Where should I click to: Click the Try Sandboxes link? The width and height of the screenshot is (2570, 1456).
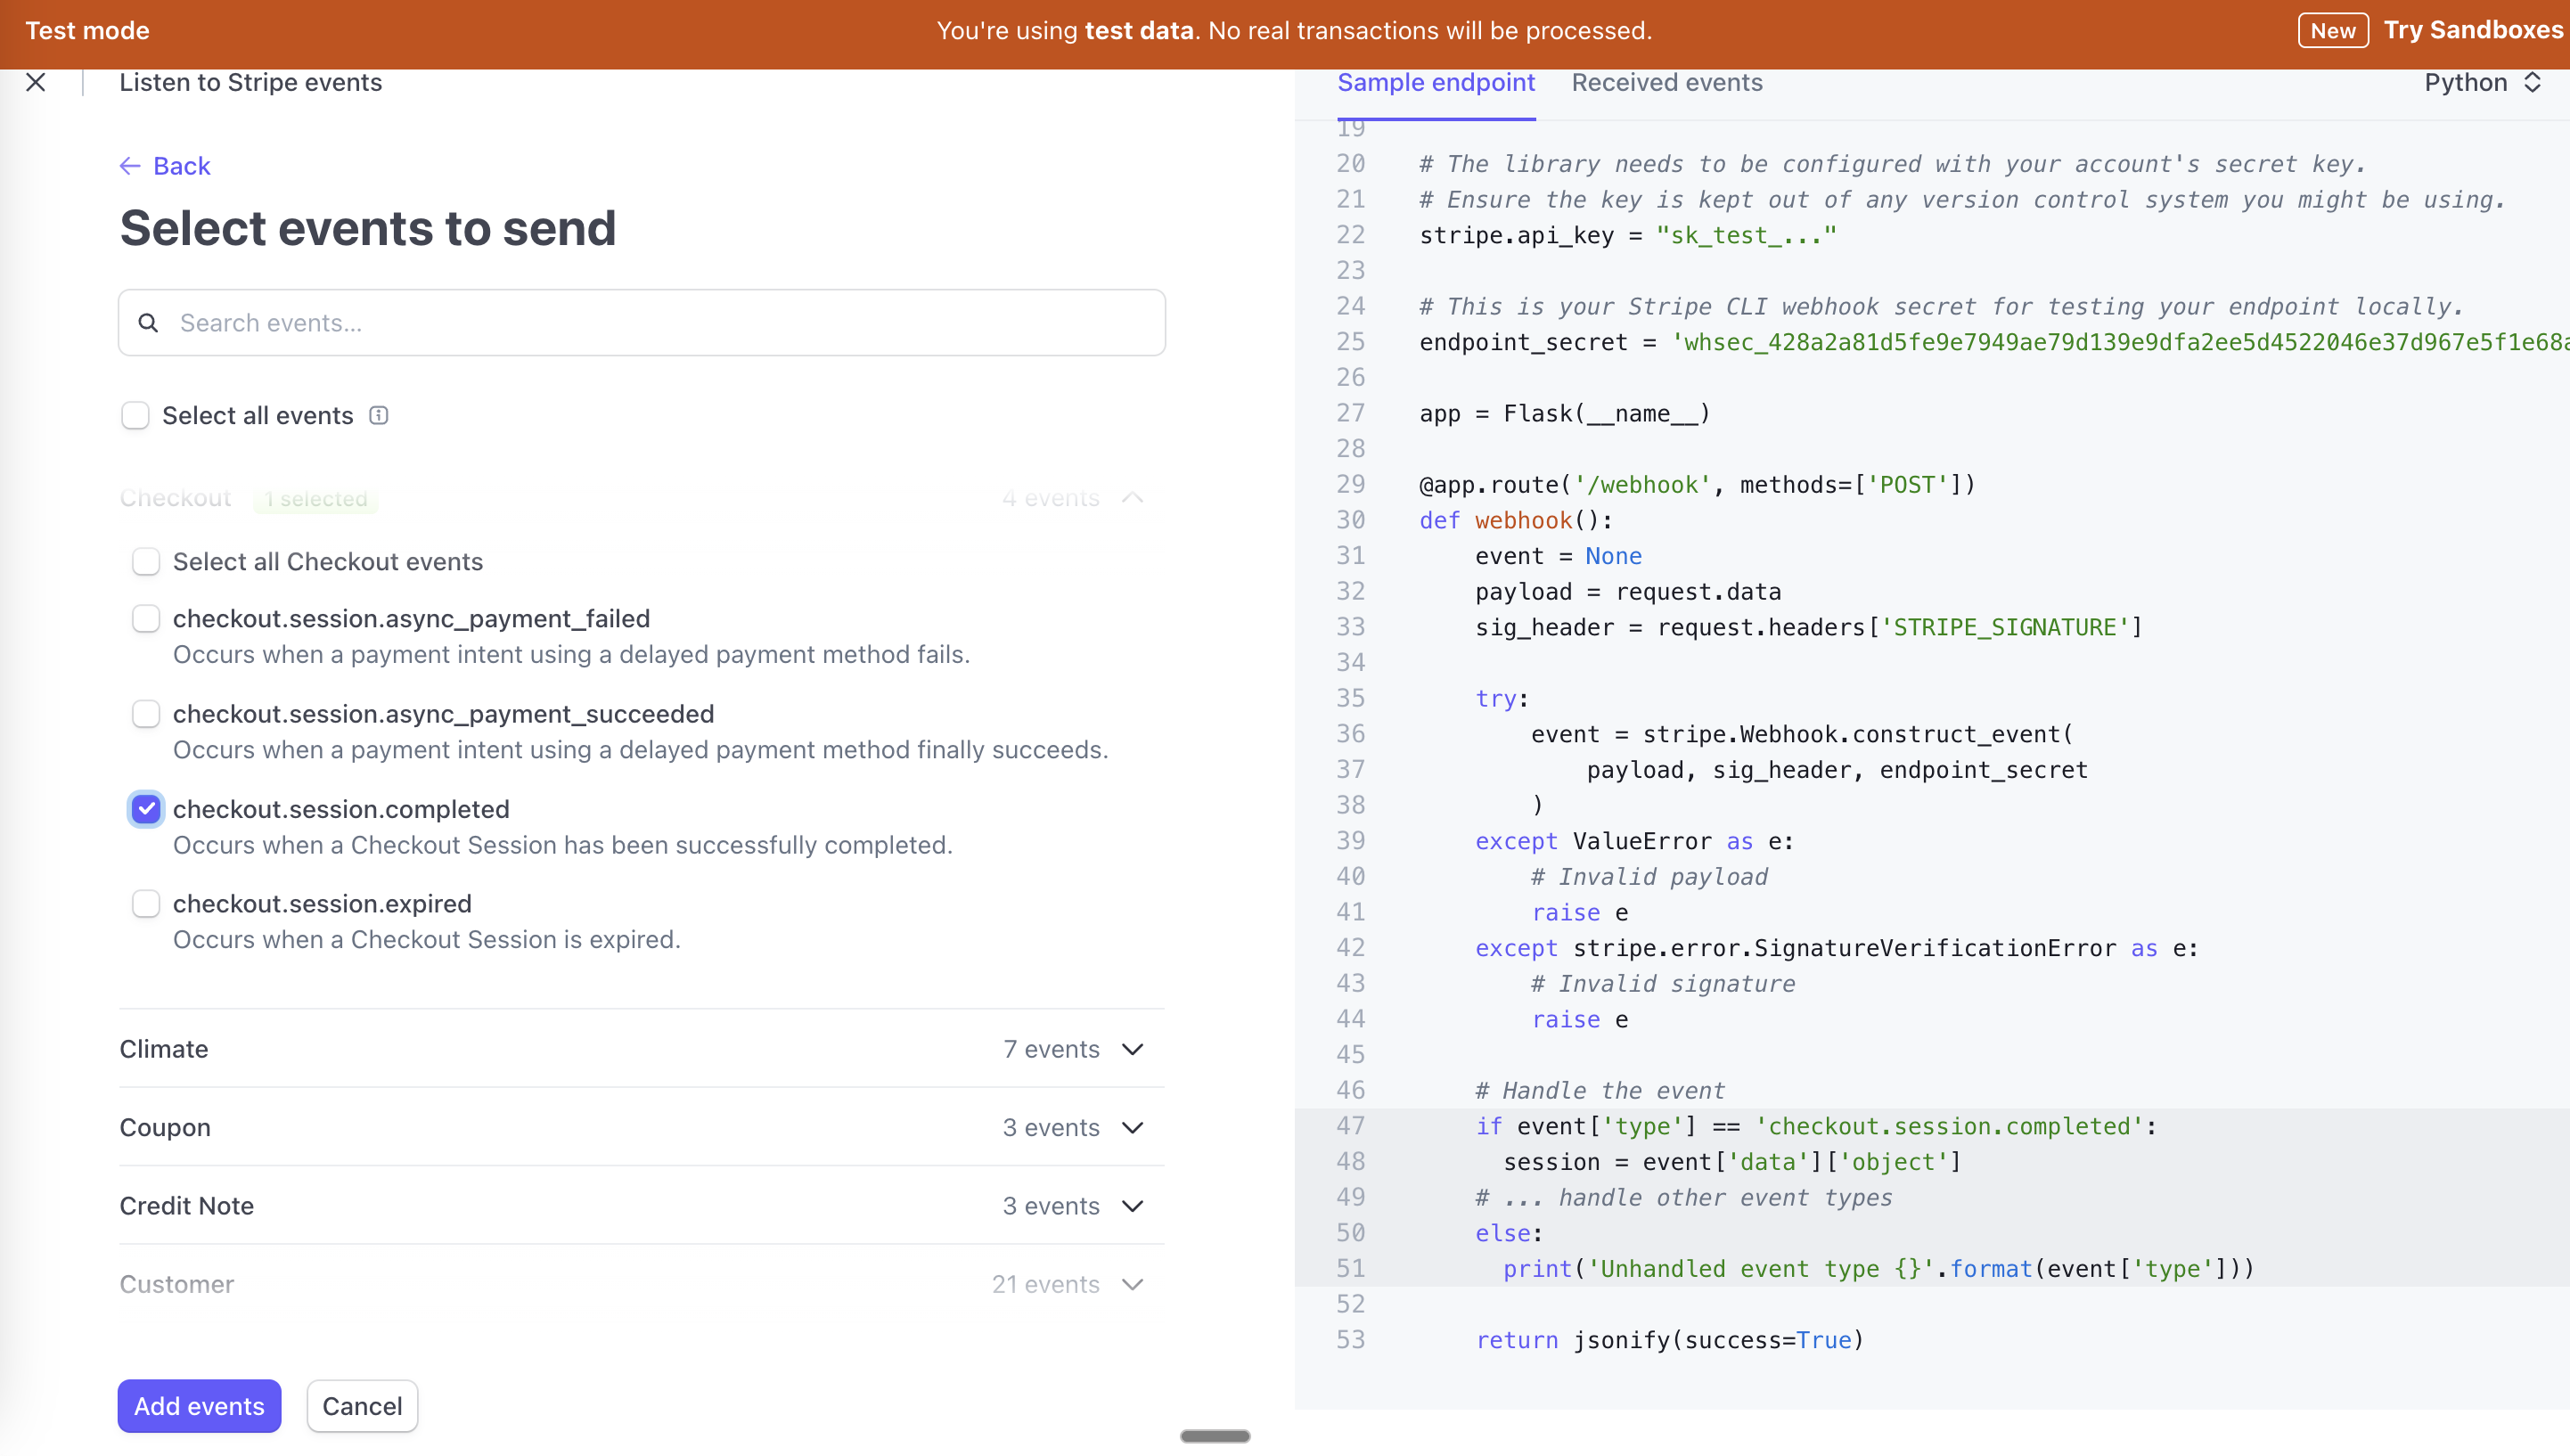[x=2473, y=30]
